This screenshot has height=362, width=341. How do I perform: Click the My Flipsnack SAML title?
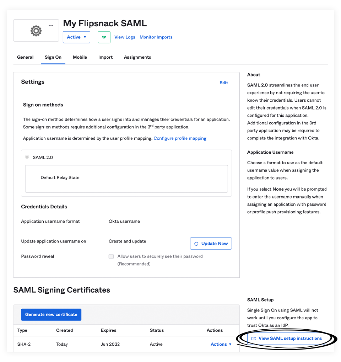tap(105, 23)
